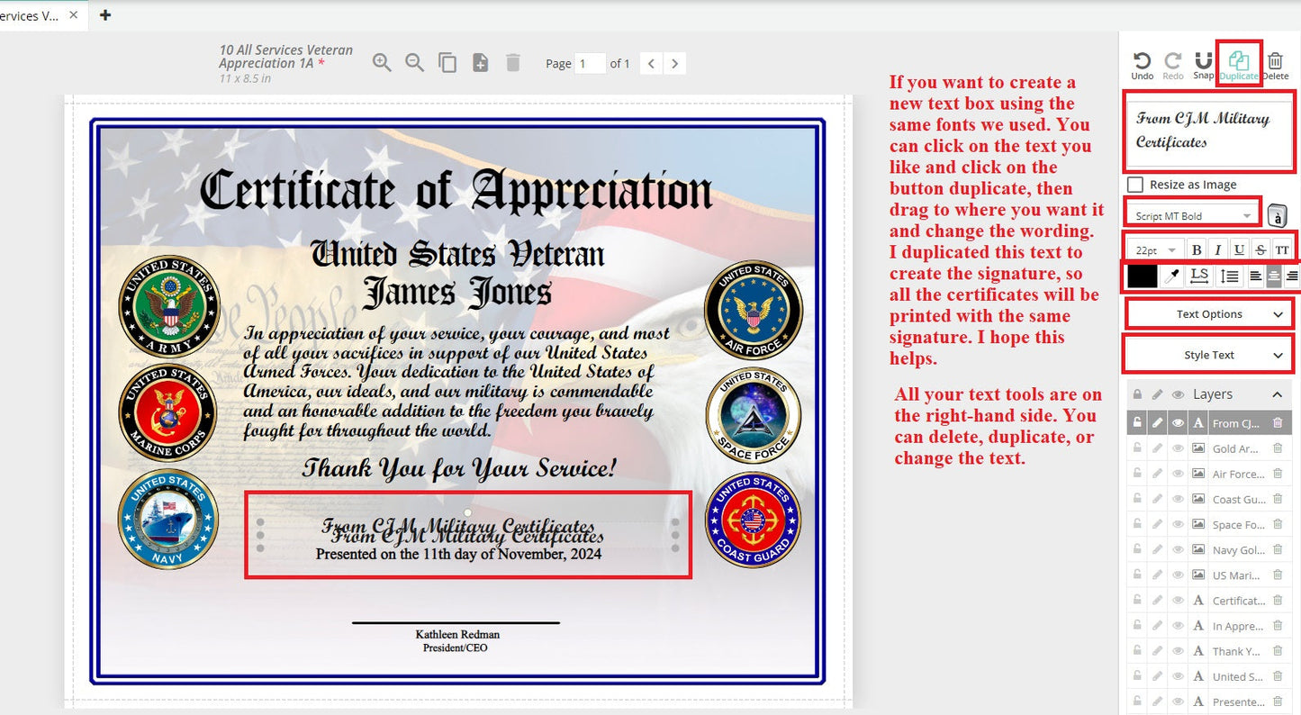Delete the Gold Ar... layer
1301x715 pixels.
[x=1277, y=448]
